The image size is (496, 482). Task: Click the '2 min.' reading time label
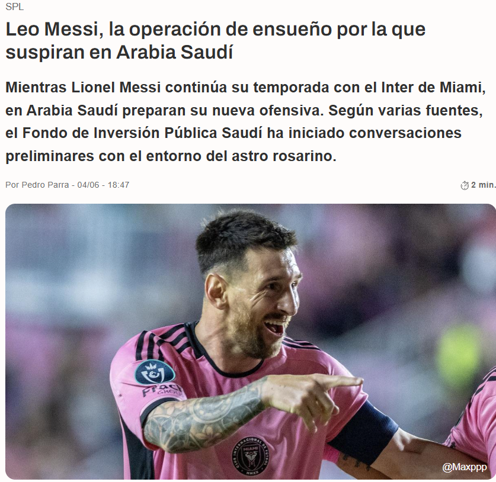pyautogui.click(x=484, y=185)
